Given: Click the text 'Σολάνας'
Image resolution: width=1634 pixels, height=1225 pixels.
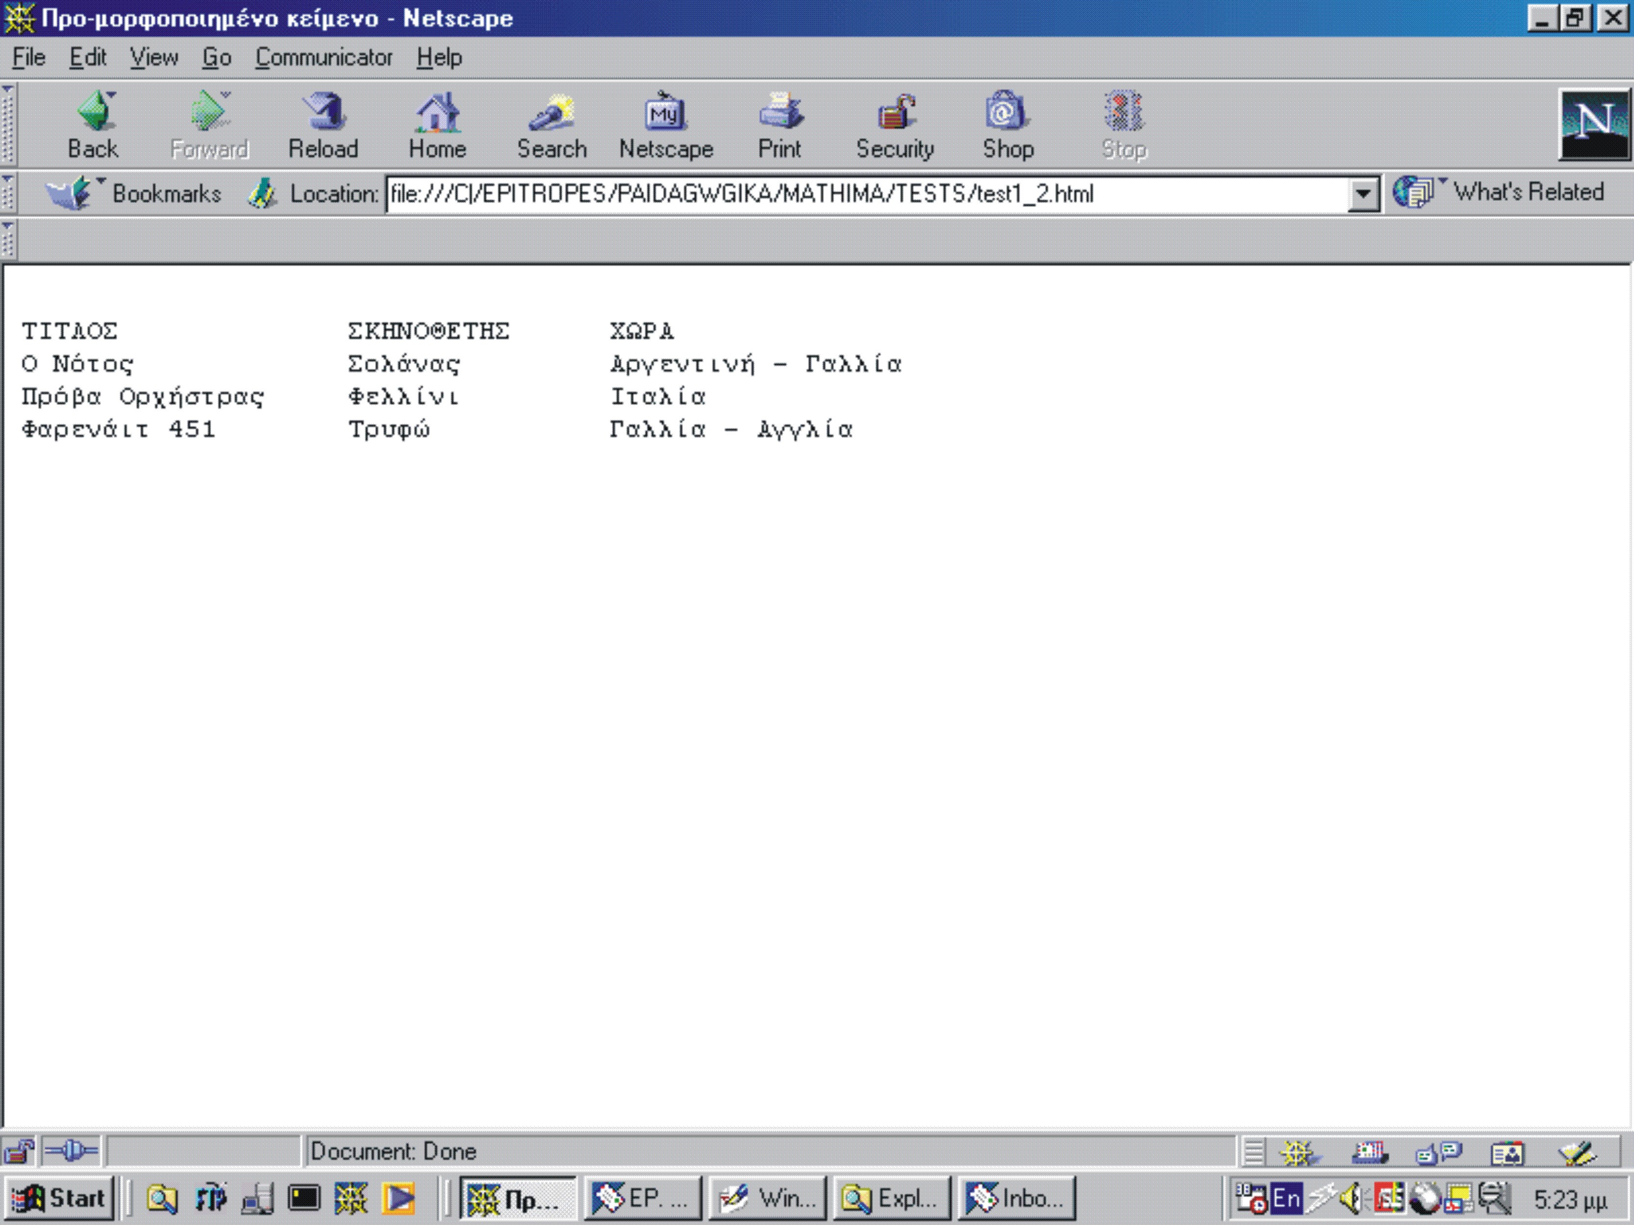Looking at the screenshot, I should point(404,365).
